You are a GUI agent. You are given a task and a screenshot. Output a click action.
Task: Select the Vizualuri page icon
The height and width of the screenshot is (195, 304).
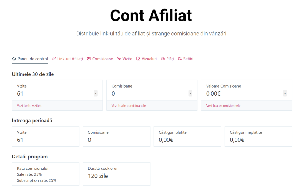tap(138, 59)
